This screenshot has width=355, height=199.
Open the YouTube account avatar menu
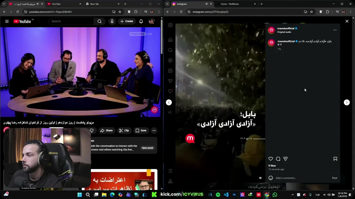152,21
